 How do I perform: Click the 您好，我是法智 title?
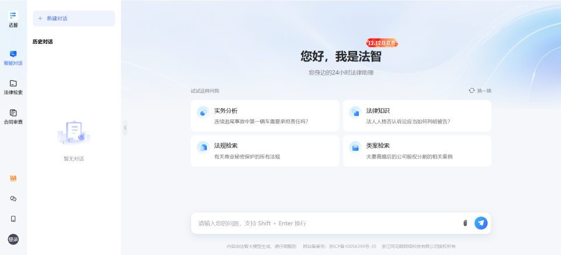(341, 56)
